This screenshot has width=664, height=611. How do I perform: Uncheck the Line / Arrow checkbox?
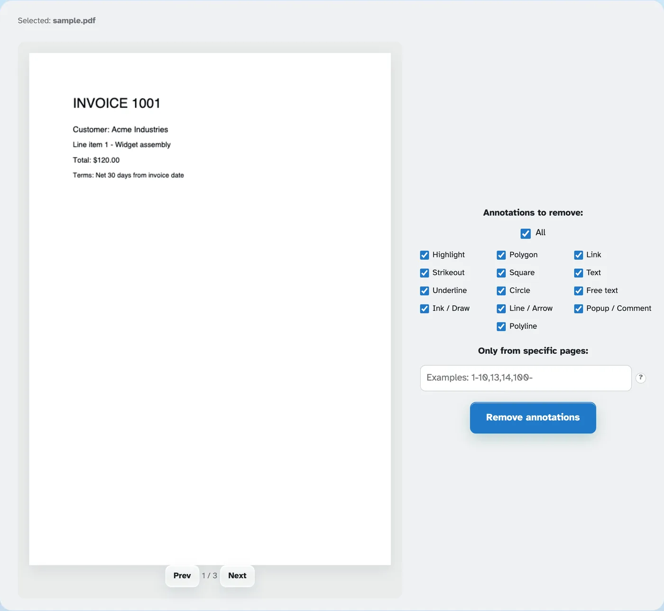click(501, 309)
